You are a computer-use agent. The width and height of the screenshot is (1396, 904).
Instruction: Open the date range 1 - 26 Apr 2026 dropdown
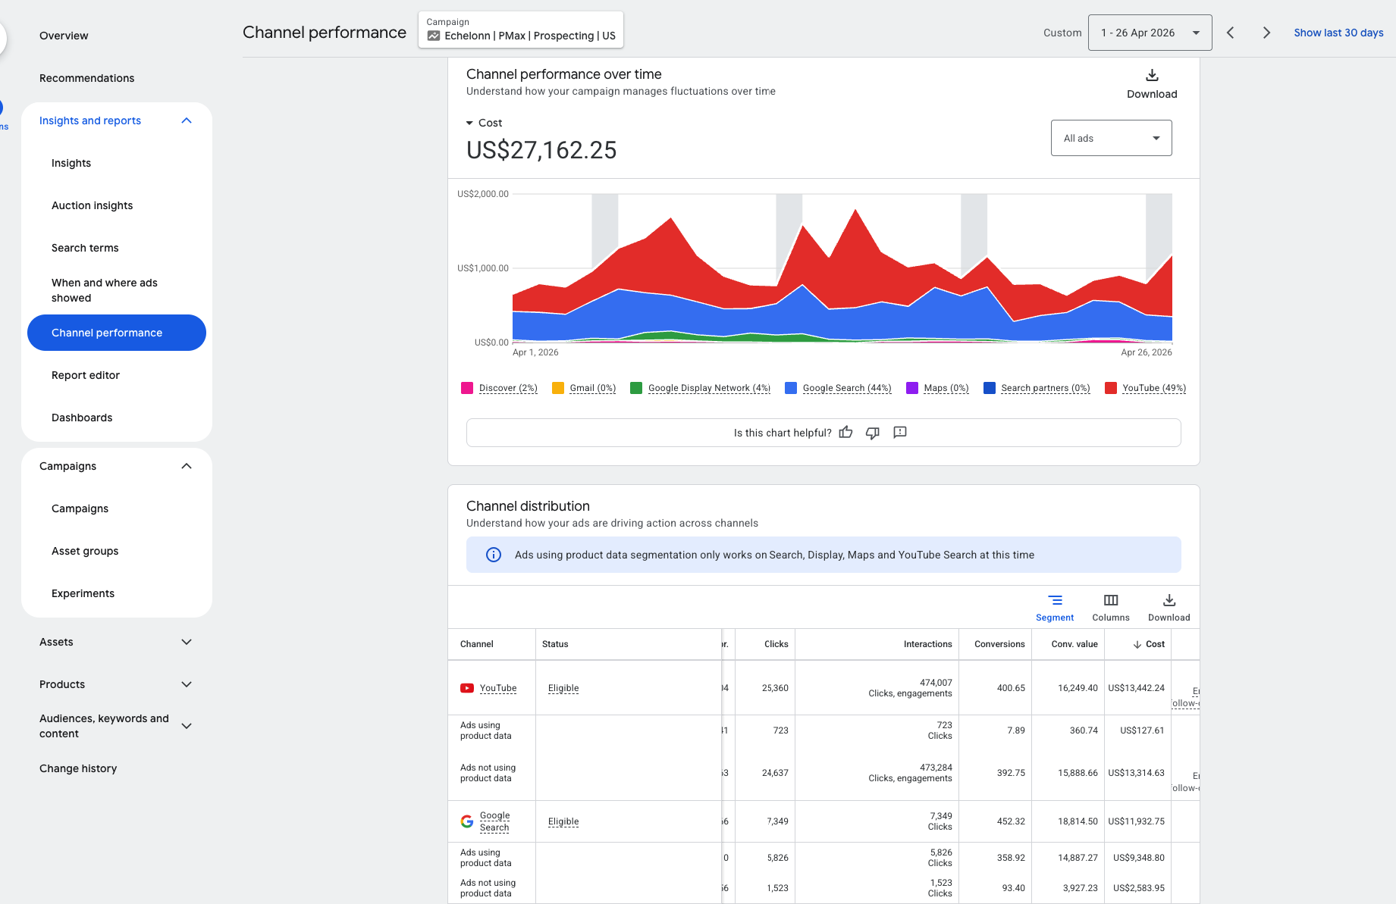pos(1150,33)
